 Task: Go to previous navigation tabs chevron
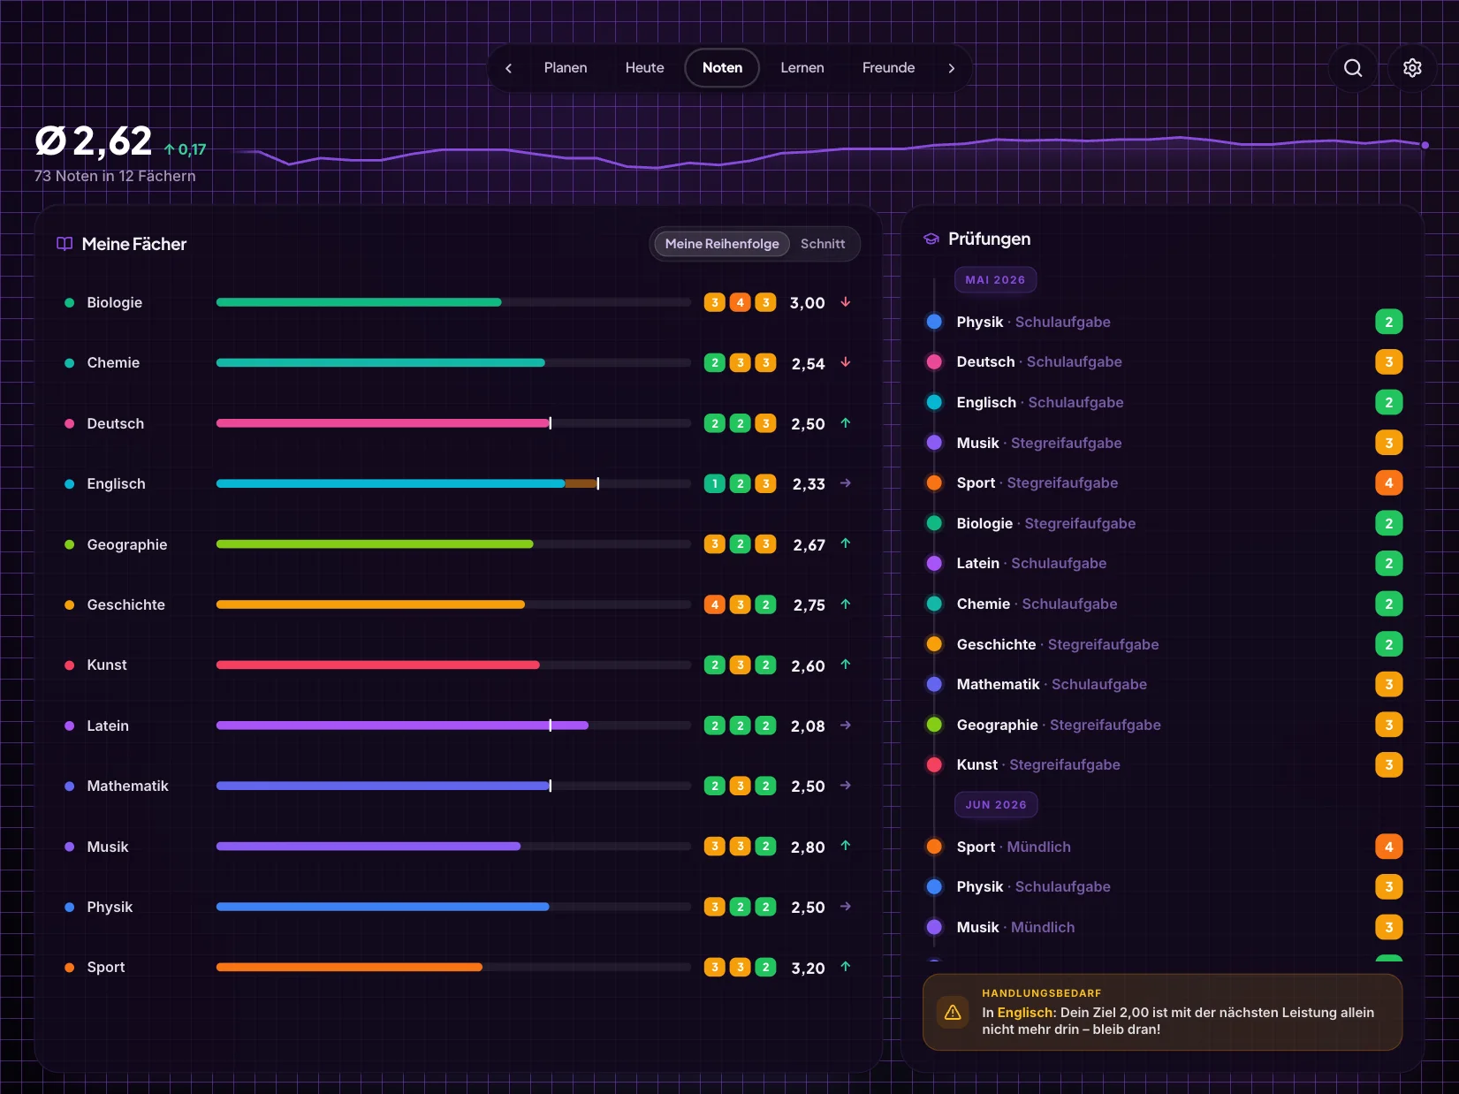508,68
